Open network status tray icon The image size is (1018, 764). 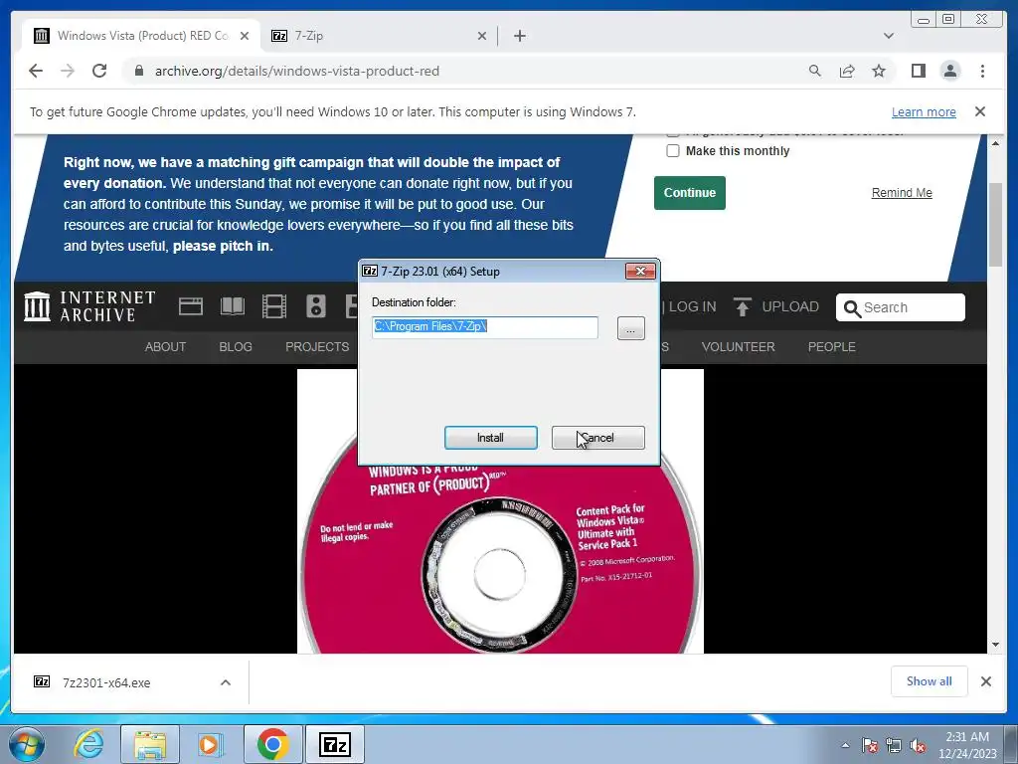894,745
